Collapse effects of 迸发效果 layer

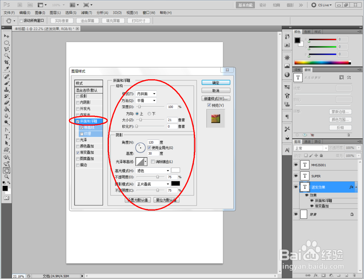[x=356, y=187]
